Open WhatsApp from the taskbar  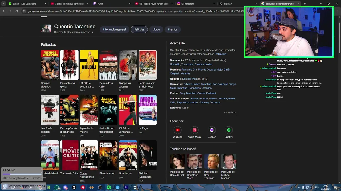pyautogui.click(x=57, y=188)
